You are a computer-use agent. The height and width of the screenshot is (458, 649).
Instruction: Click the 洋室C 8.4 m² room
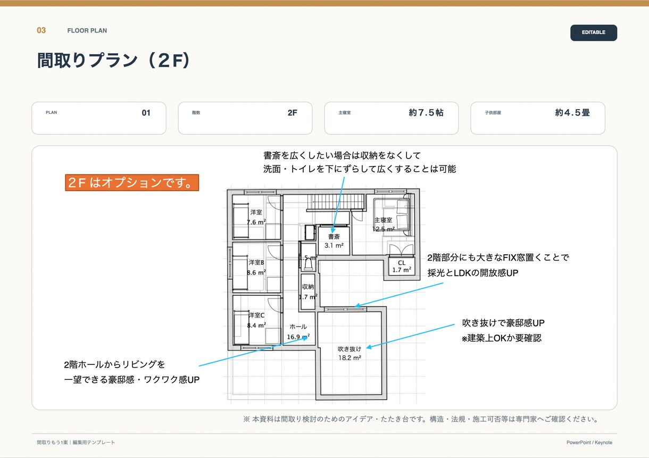point(257,320)
